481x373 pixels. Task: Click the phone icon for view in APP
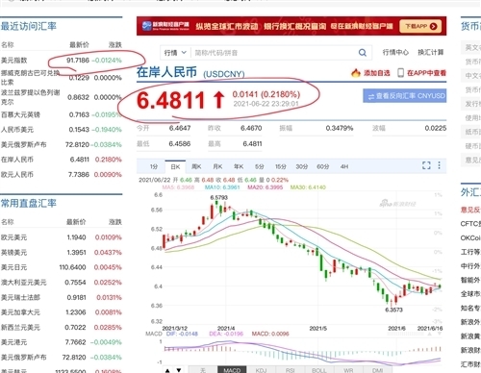[400, 73]
